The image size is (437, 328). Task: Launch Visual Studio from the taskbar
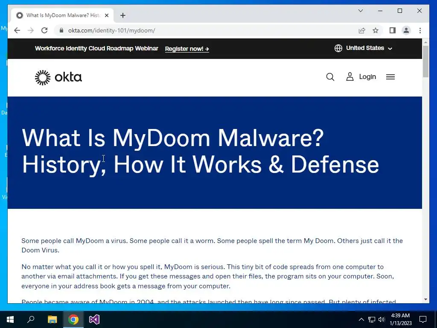(x=94, y=319)
